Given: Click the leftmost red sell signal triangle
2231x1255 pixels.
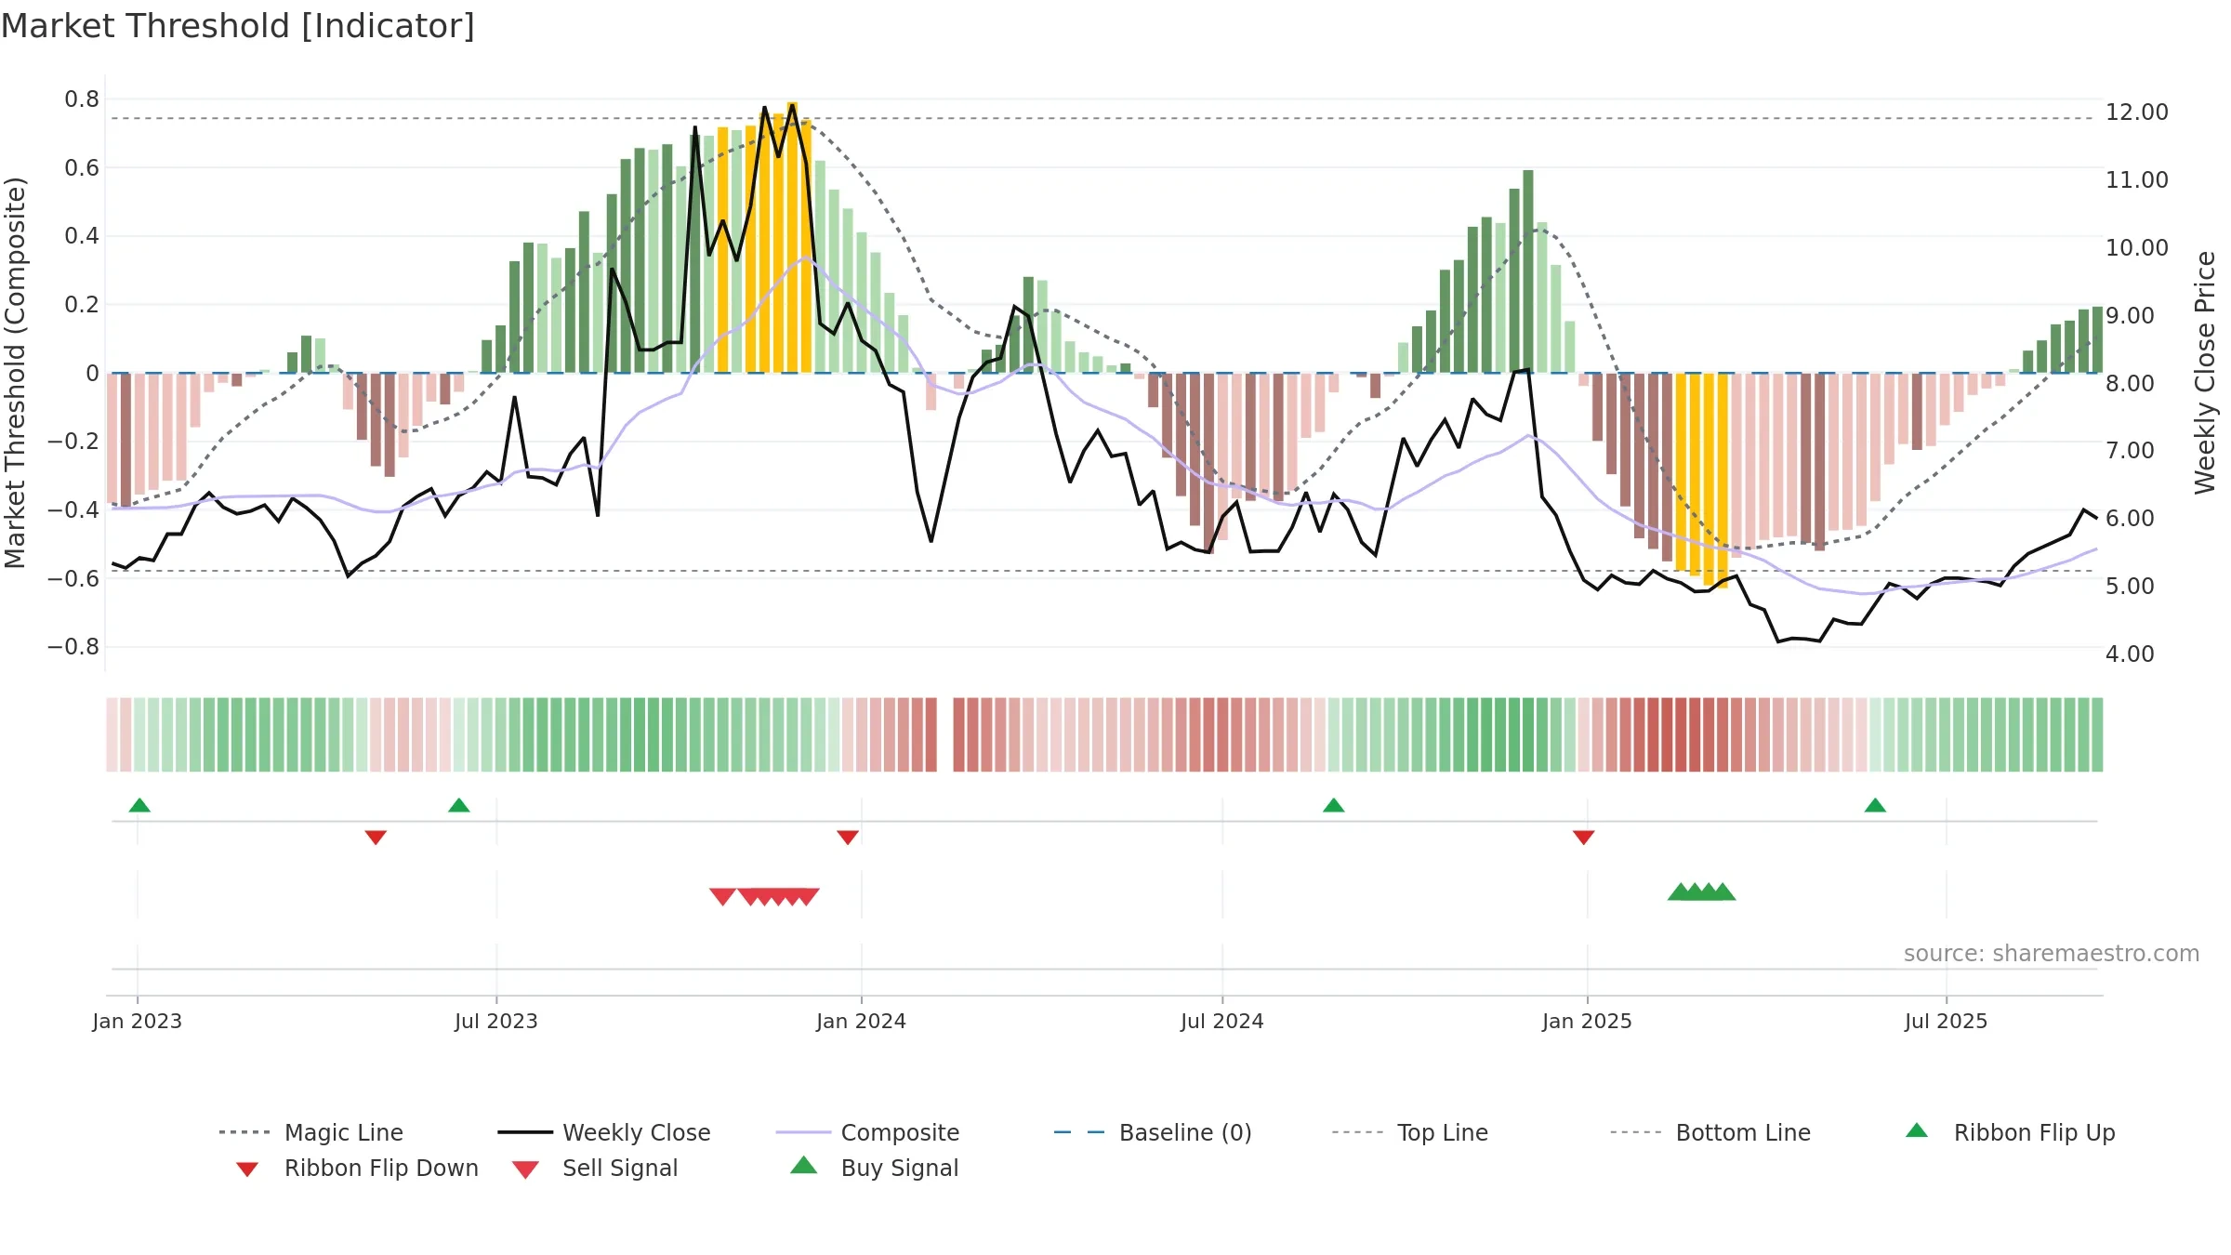Looking at the screenshot, I should (x=722, y=896).
